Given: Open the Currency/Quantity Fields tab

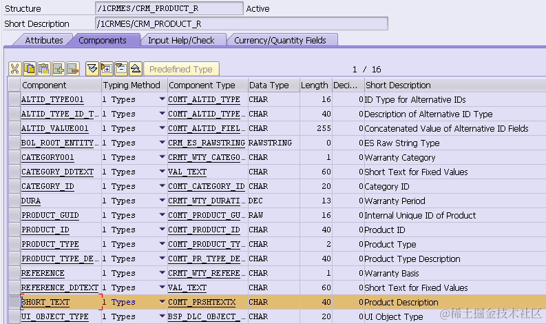Looking at the screenshot, I should point(280,40).
